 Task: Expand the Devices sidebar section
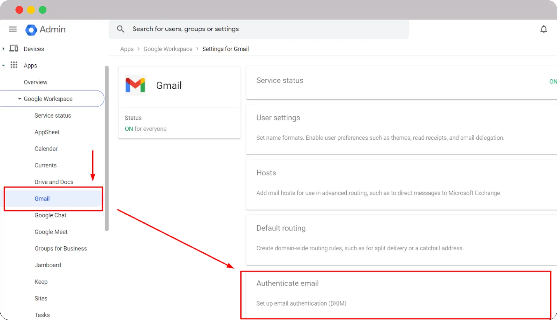(x=3, y=48)
